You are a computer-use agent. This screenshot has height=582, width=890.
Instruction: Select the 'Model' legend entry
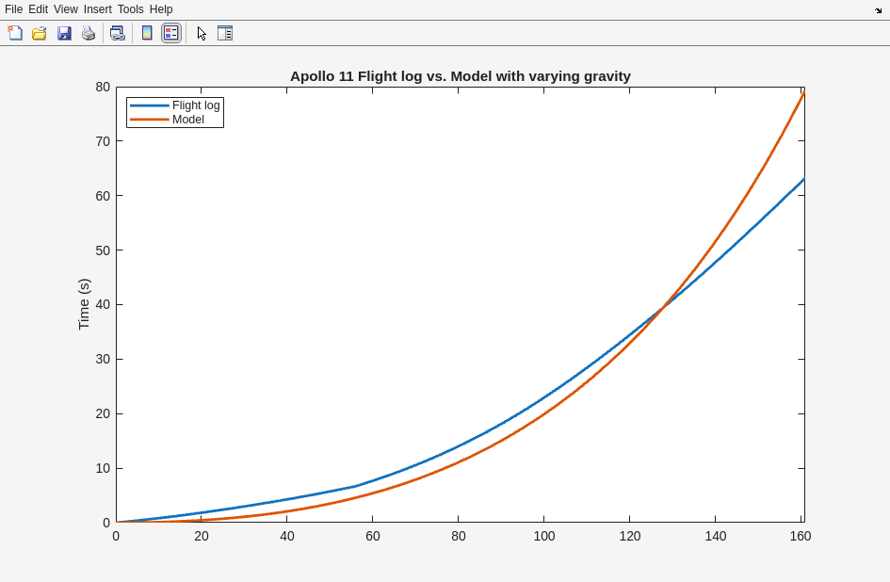[188, 120]
